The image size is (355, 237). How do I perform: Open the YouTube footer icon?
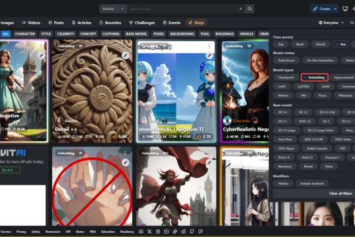pyautogui.click(x=167, y=231)
